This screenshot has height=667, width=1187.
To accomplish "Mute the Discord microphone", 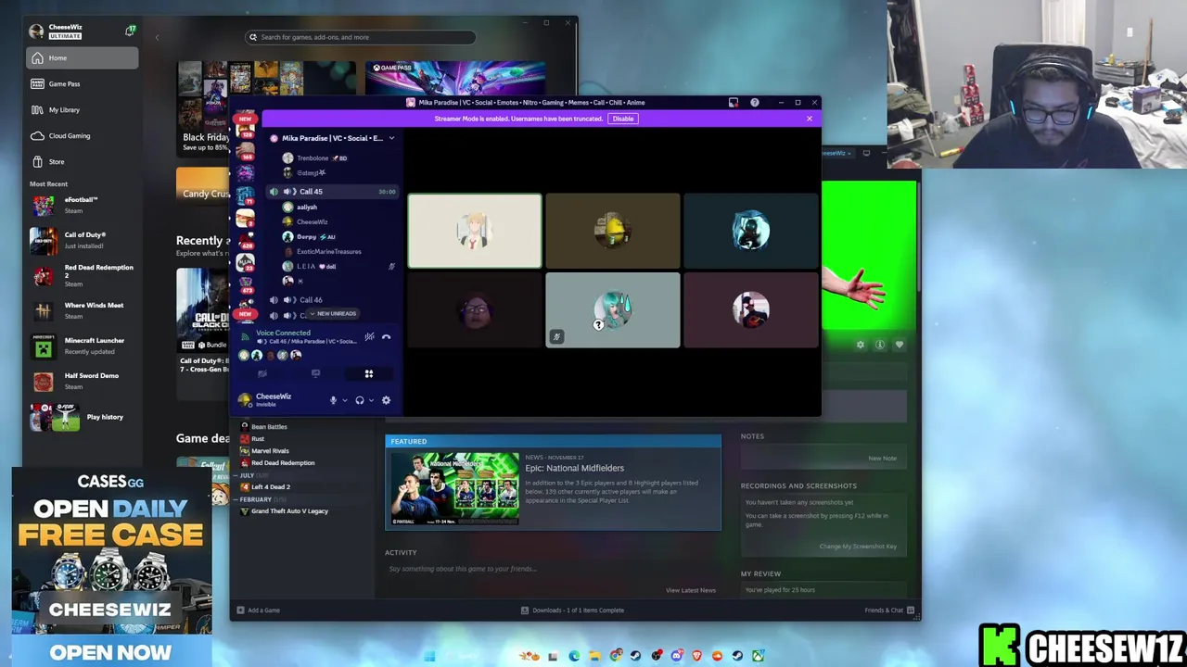I will click(333, 400).
